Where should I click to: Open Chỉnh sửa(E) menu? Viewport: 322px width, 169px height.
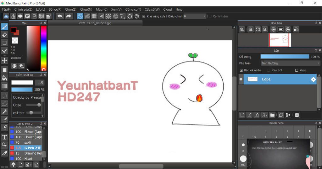pyautogui.click(x=23, y=9)
